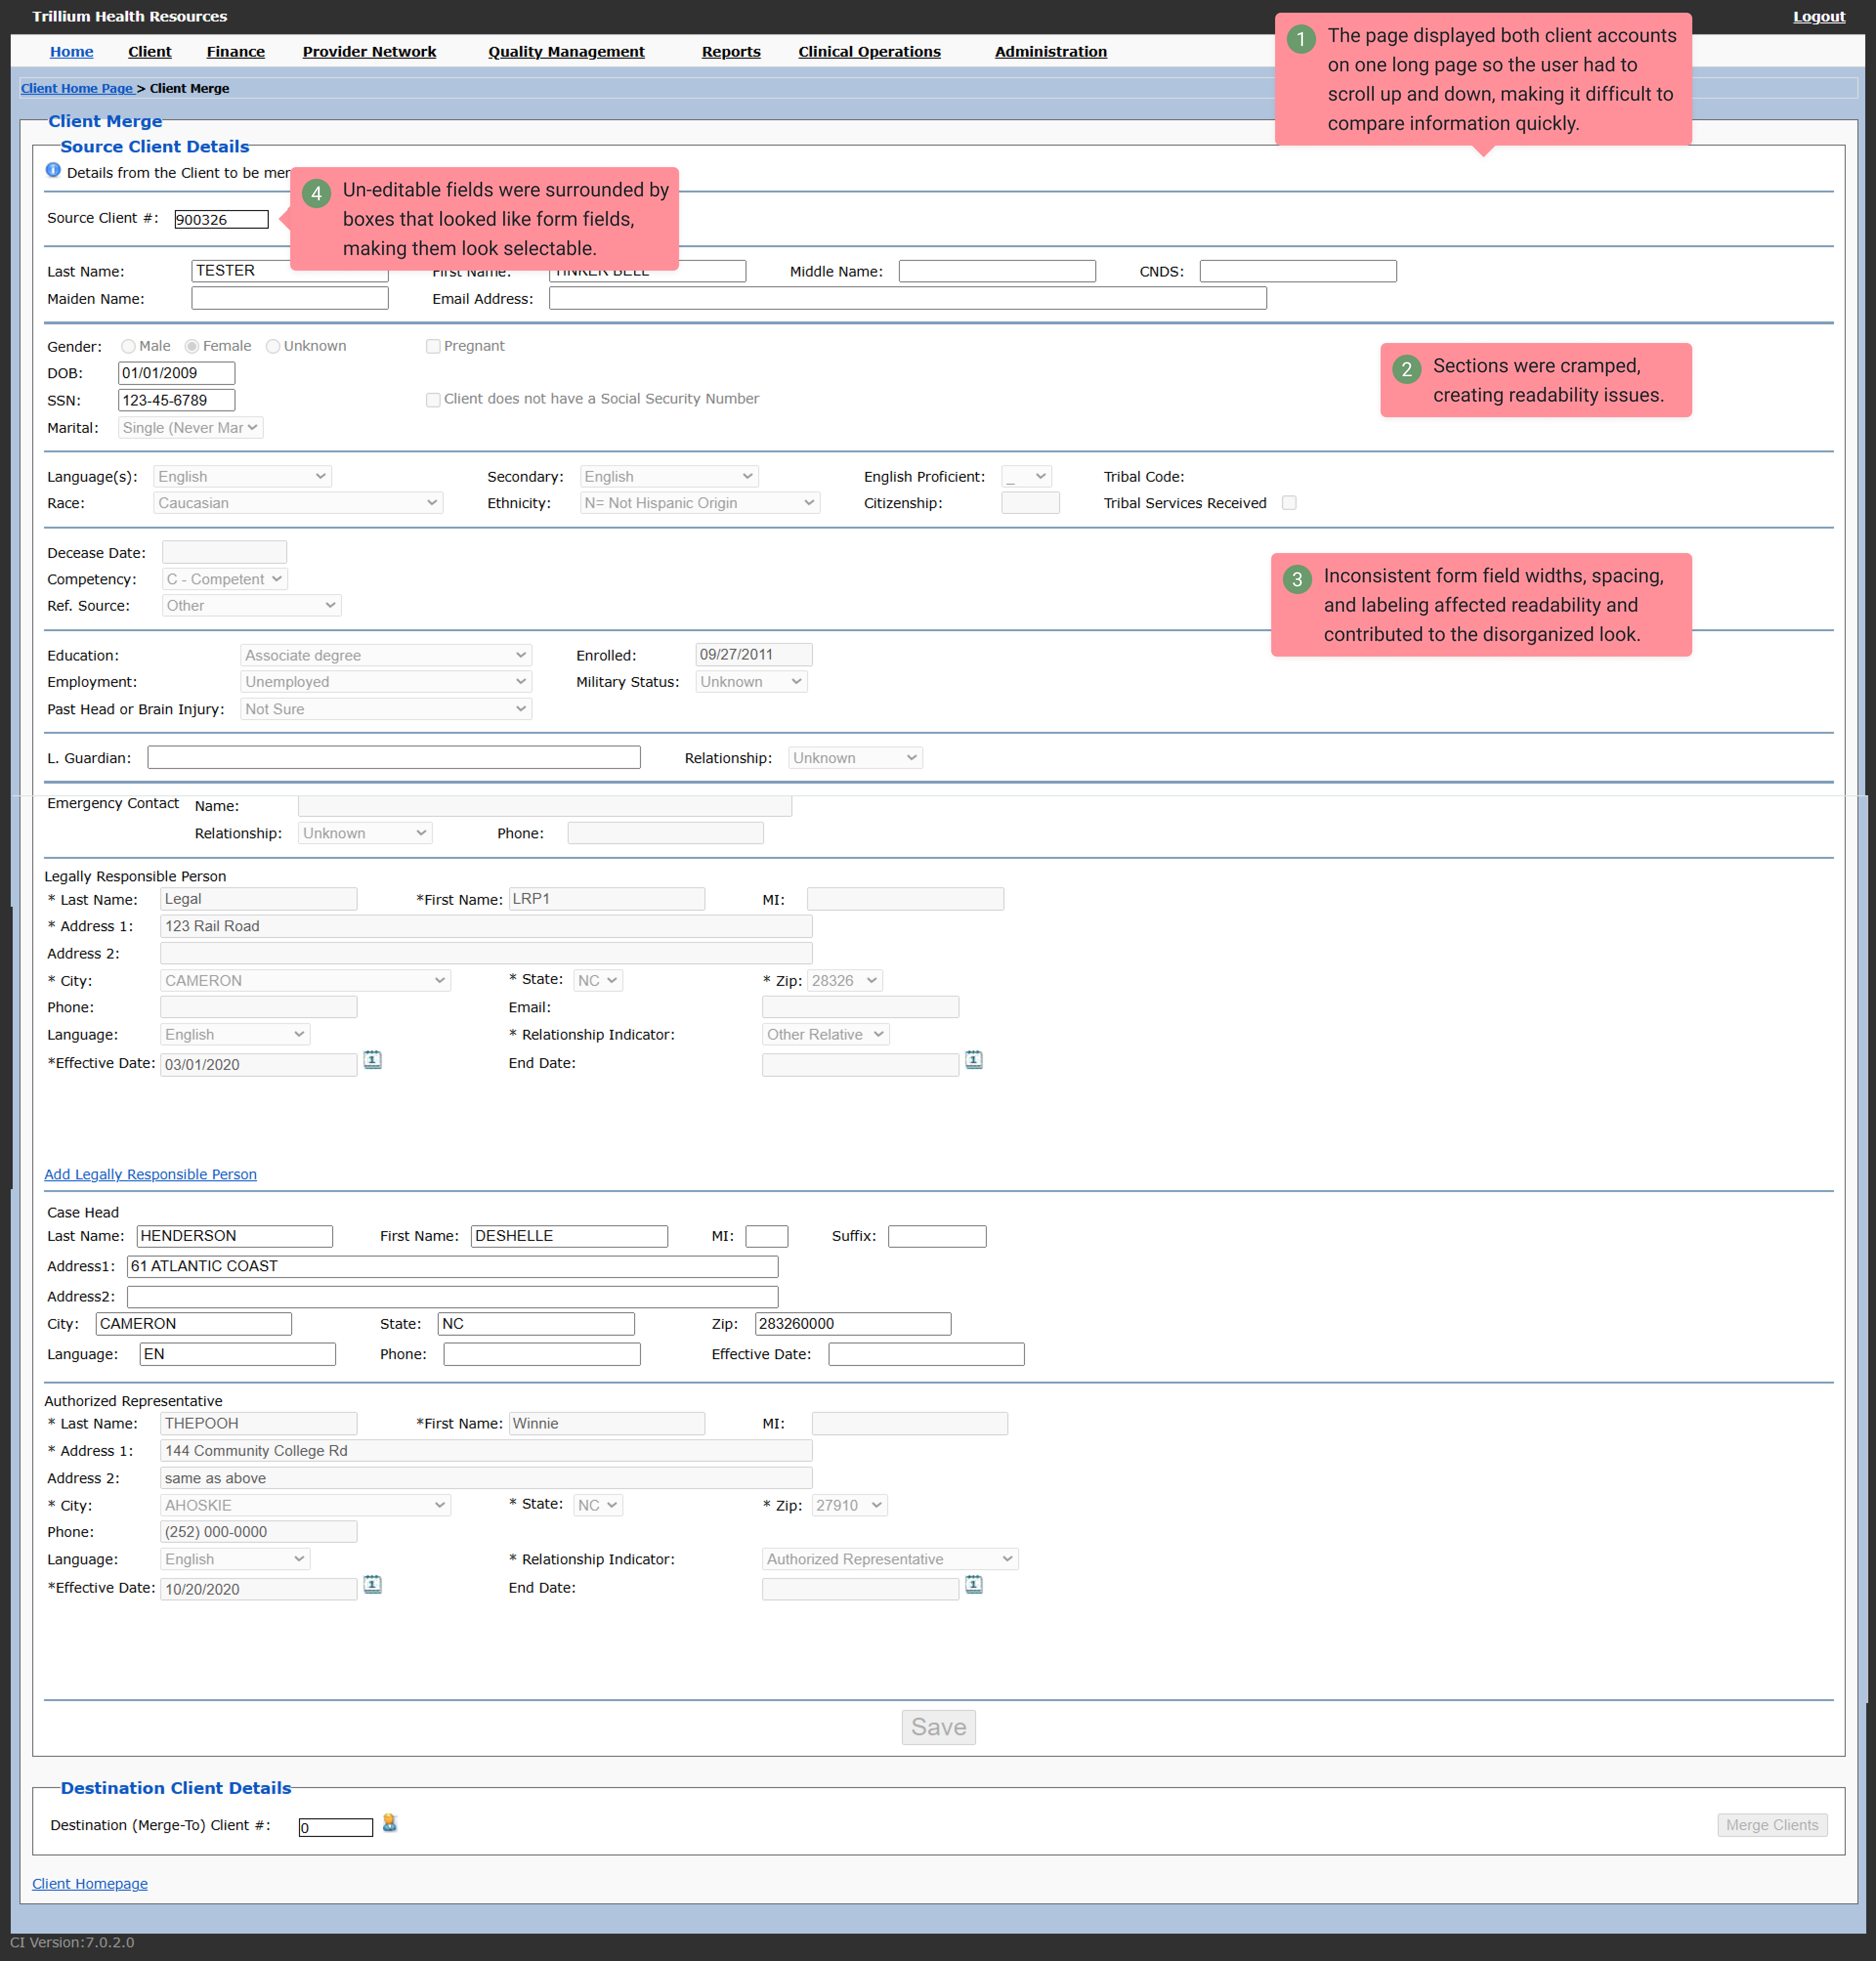Click the client lookup icon beside Destination Client #
Image resolution: width=1876 pixels, height=1961 pixels.
390,1824
